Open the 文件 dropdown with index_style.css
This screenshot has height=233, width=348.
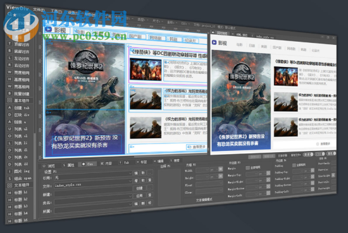point(93,184)
